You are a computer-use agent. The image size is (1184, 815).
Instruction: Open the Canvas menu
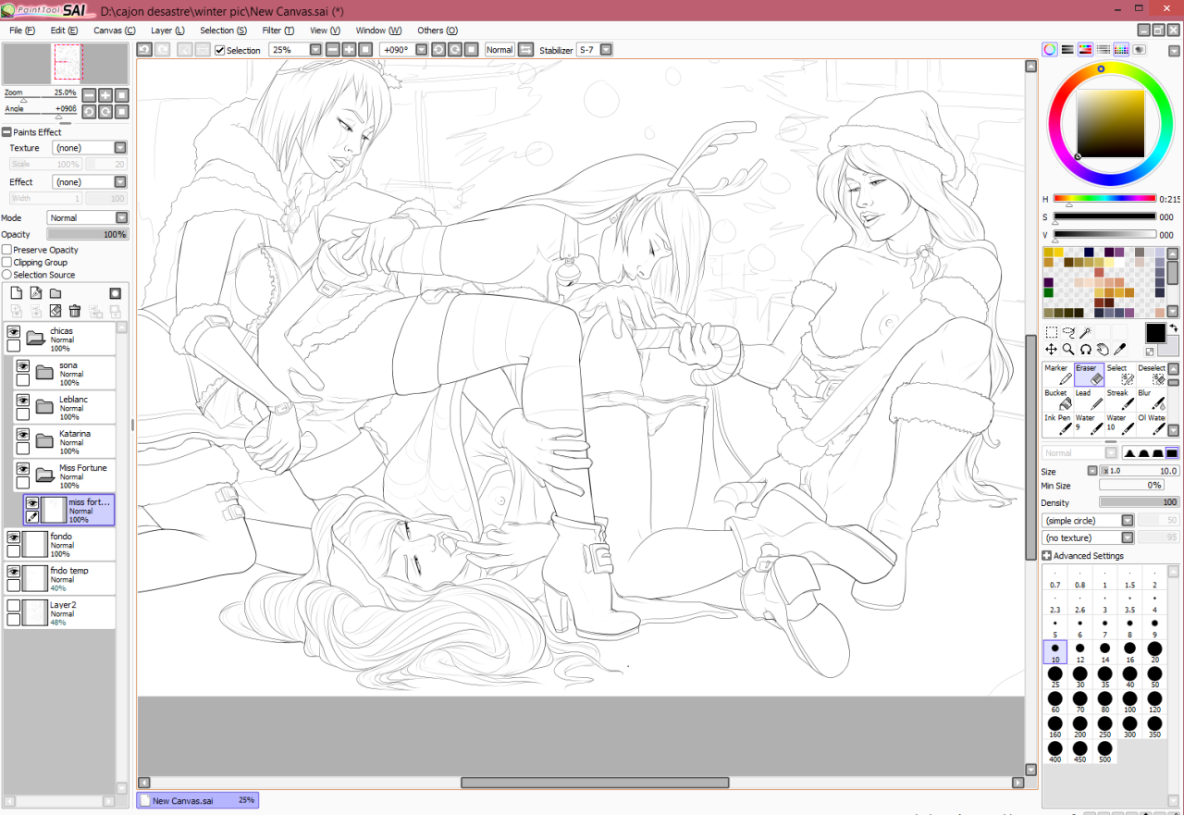pyautogui.click(x=114, y=31)
